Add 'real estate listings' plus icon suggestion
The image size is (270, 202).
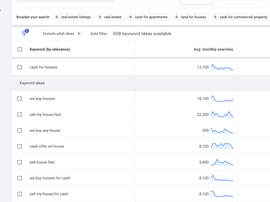(x=57, y=17)
